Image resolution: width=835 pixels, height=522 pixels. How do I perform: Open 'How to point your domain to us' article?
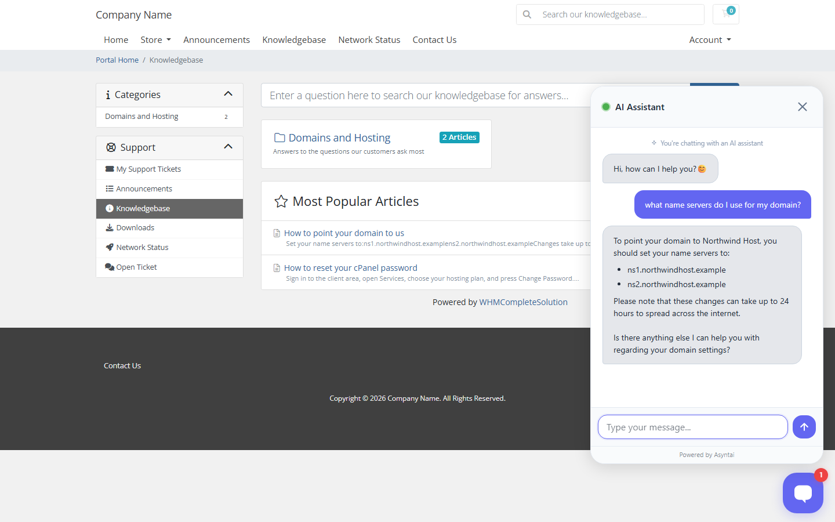tap(344, 233)
